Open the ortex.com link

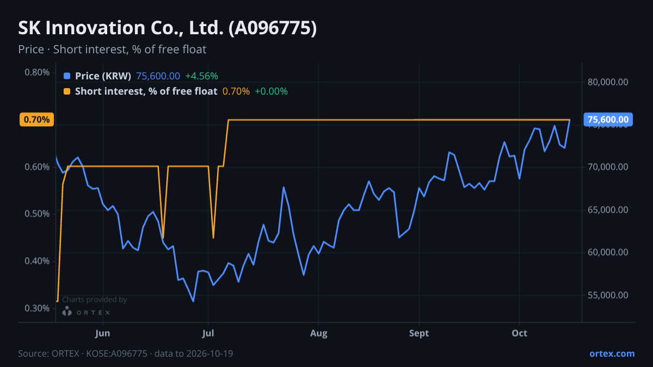pos(612,353)
